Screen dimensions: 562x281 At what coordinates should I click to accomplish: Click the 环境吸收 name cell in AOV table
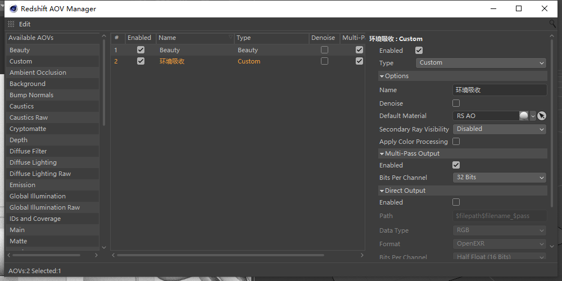tap(172, 61)
